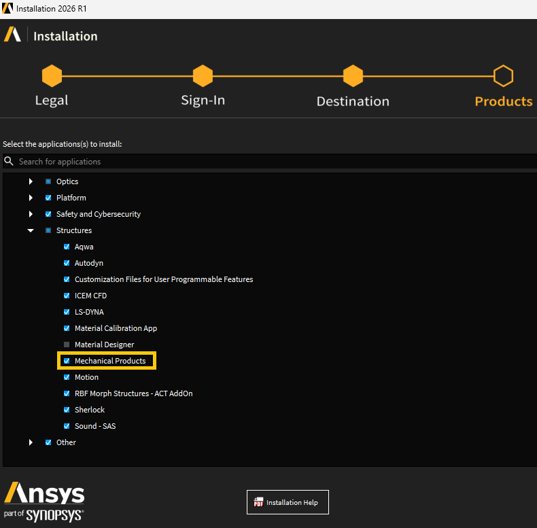This screenshot has height=528, width=537.
Task: Select the Aqwa row text
Action: click(x=84, y=247)
